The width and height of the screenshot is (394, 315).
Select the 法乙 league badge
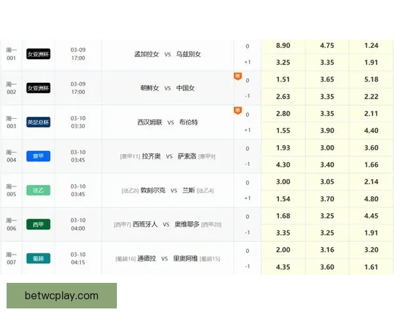tap(39, 190)
